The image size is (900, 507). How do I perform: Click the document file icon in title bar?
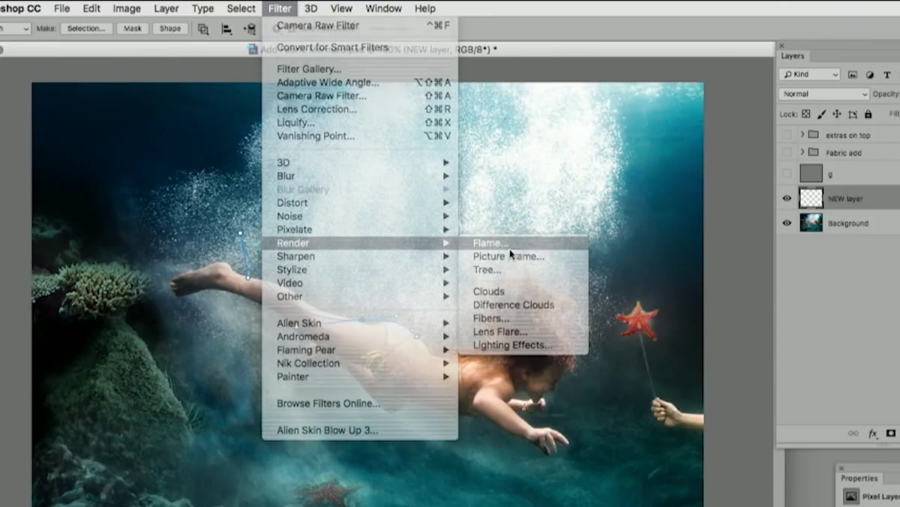253,49
